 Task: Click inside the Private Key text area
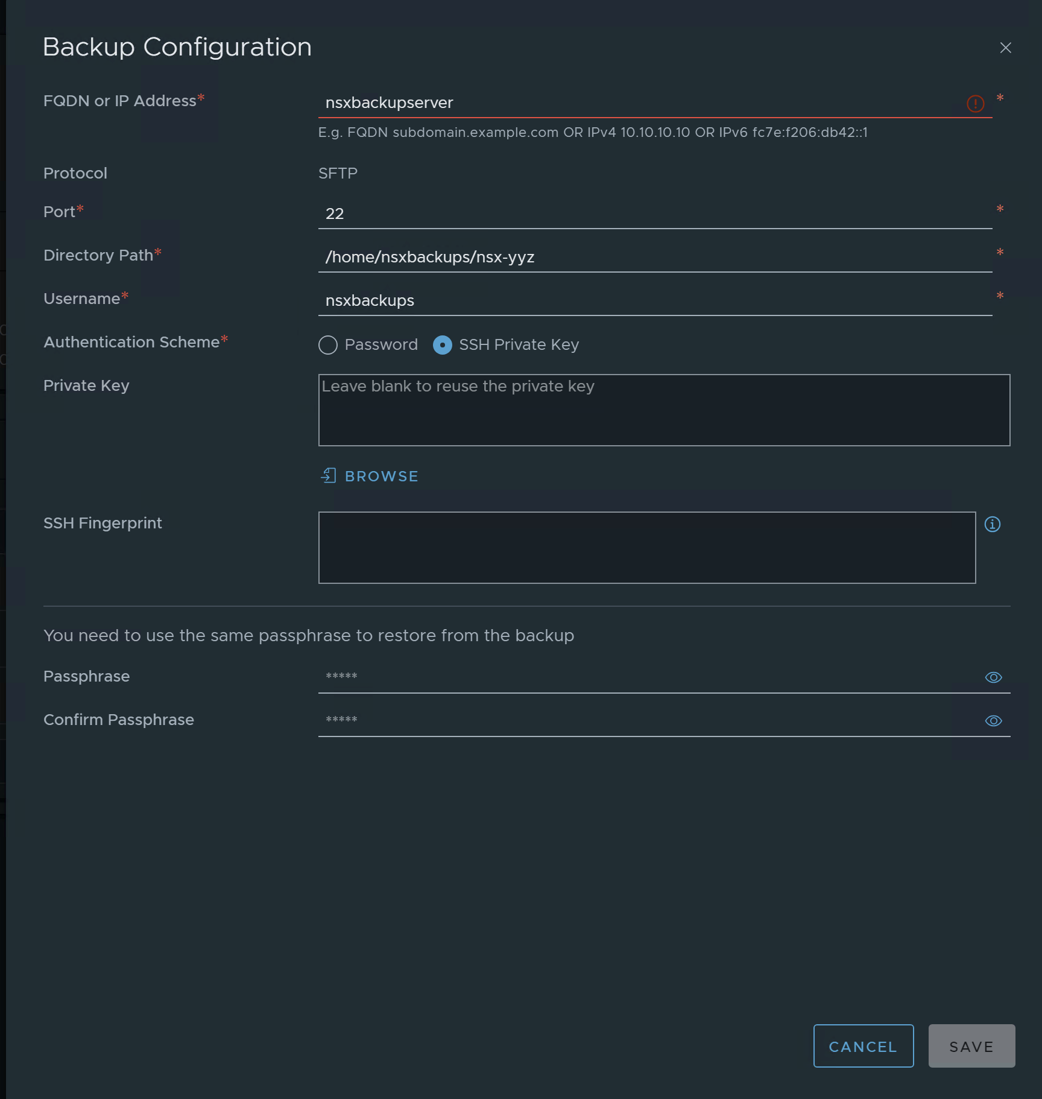[664, 410]
